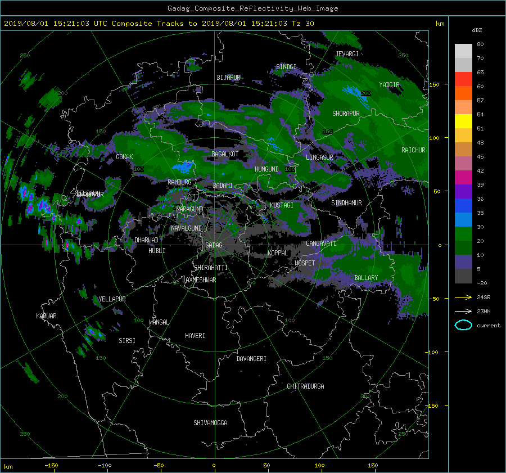Click the HANGAL city label
The width and height of the screenshot is (506, 473).
pos(159,322)
